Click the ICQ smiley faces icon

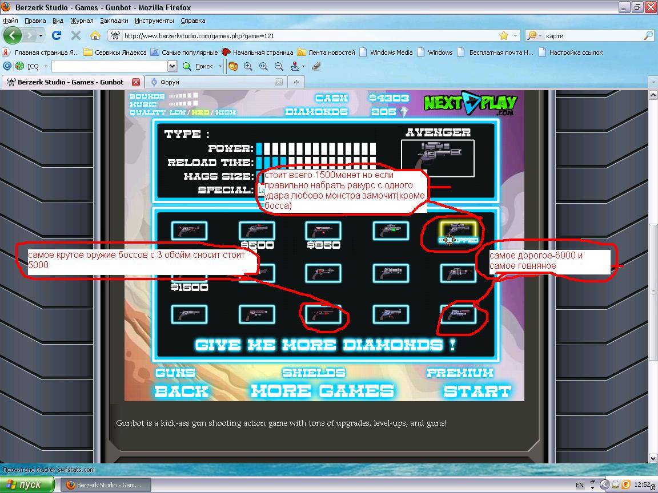click(x=233, y=66)
